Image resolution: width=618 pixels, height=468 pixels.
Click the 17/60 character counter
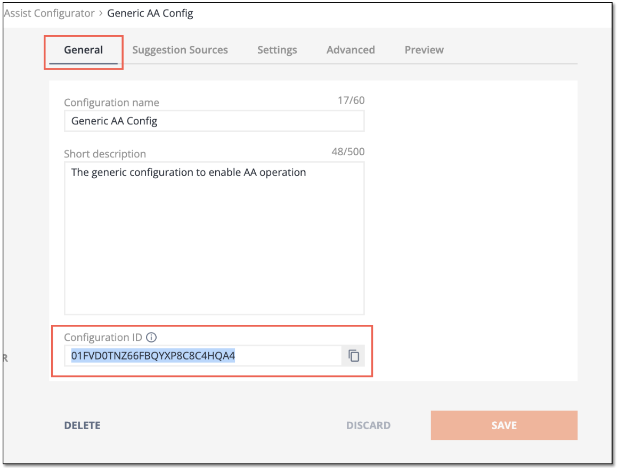351,101
